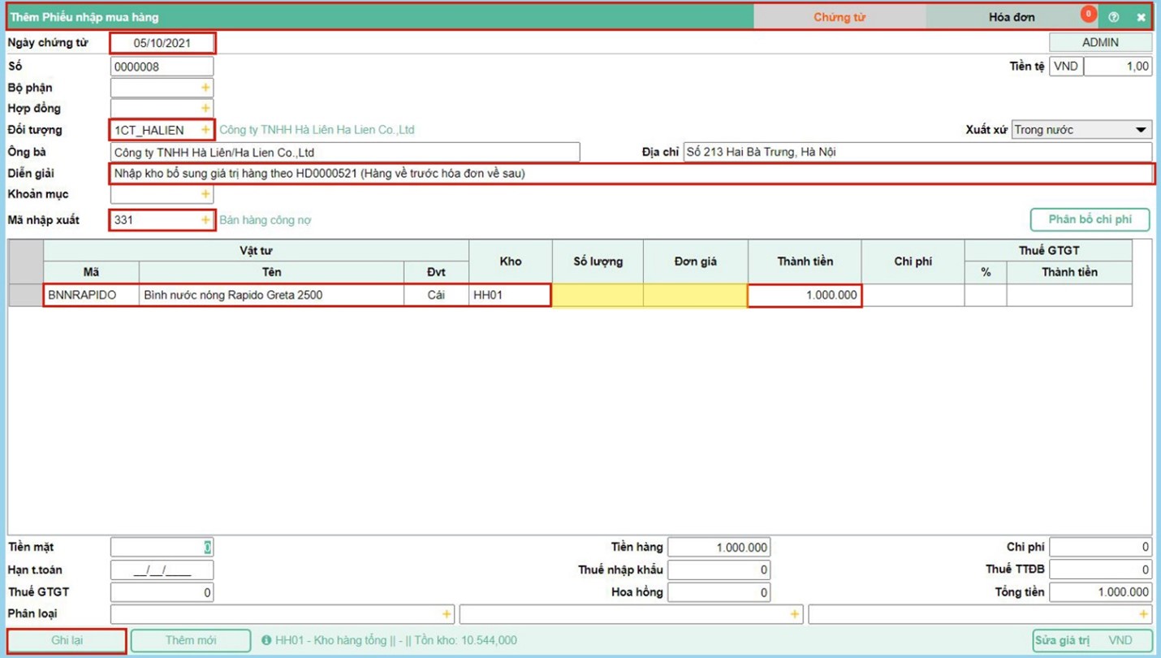
Task: Click the info icon beside HH01 stock status
Action: [266, 641]
